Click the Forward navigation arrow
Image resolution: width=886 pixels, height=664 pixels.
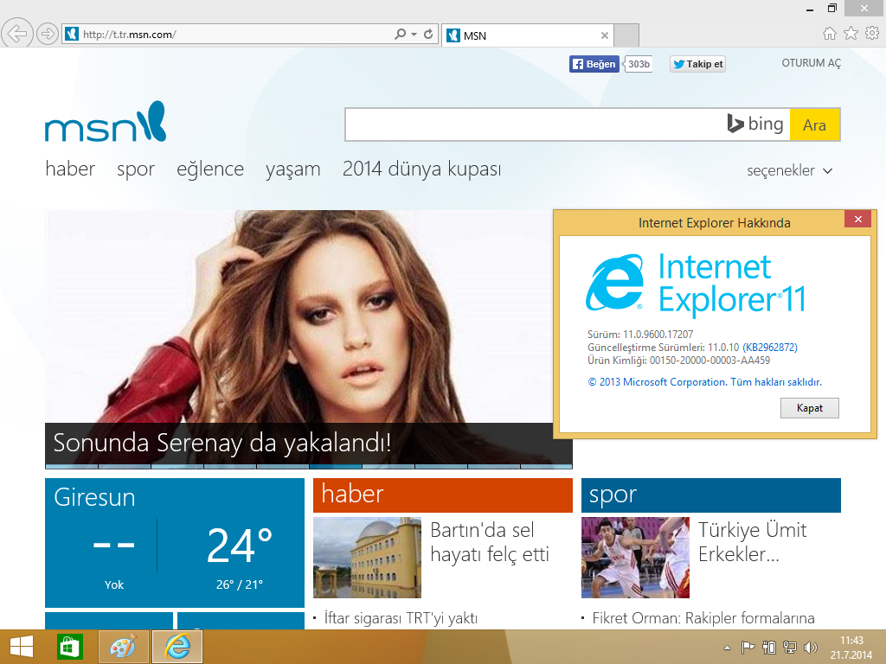[48, 35]
